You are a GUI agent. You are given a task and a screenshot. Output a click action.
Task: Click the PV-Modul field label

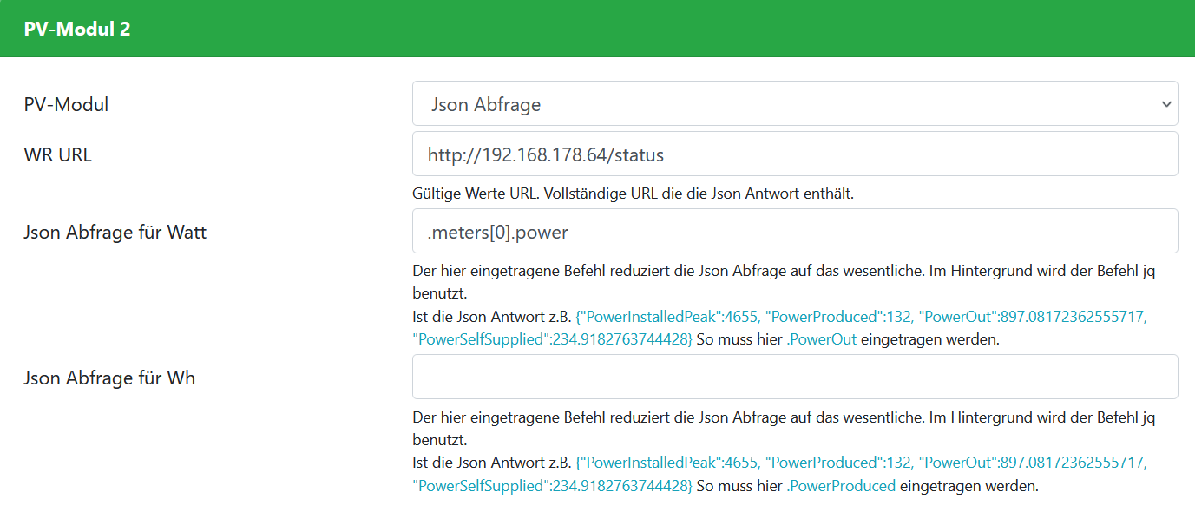66,105
